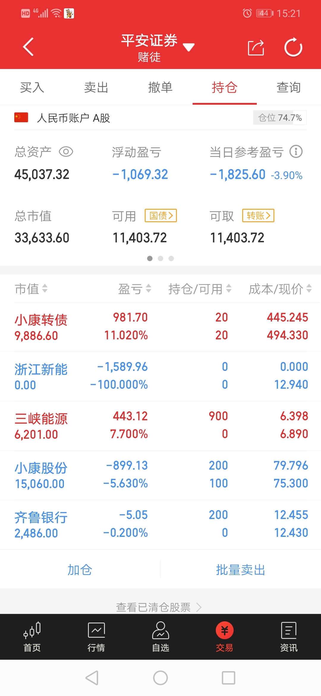This screenshot has height=696, width=321.
Task: Select the 交易 yen icon in bottom bar
Action: point(225,630)
